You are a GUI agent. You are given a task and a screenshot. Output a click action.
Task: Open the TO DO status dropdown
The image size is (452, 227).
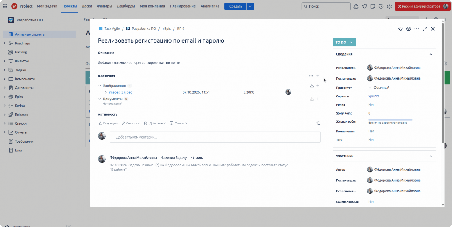pyautogui.click(x=345, y=43)
